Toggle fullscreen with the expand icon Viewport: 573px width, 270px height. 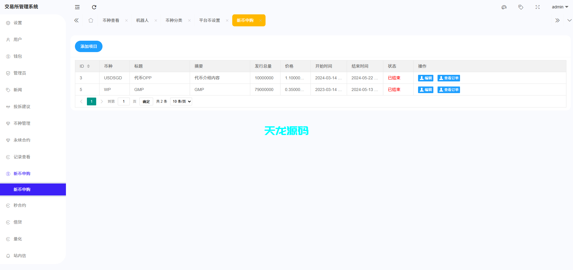point(538,7)
